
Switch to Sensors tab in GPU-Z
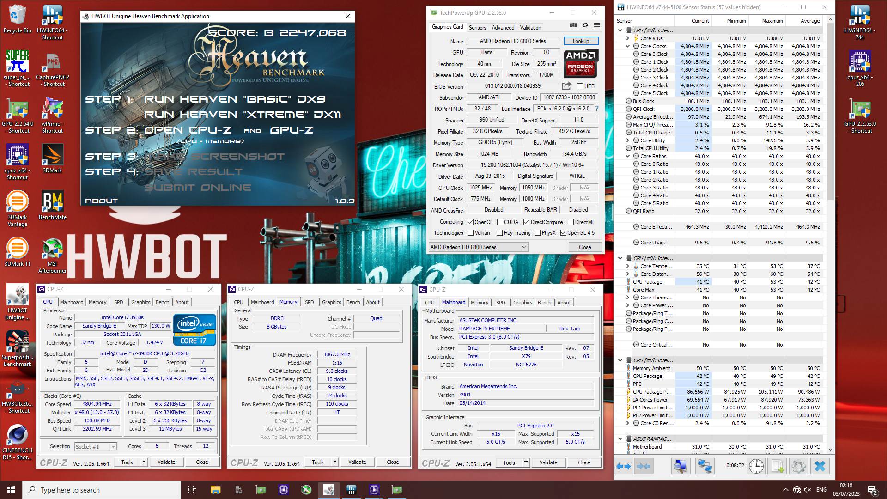[x=477, y=28]
